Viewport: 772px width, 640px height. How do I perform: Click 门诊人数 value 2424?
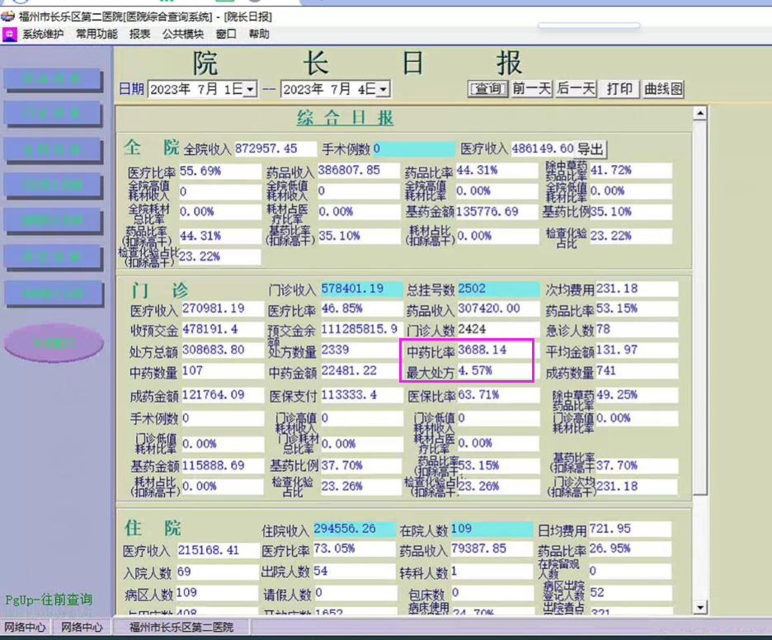[x=498, y=329]
